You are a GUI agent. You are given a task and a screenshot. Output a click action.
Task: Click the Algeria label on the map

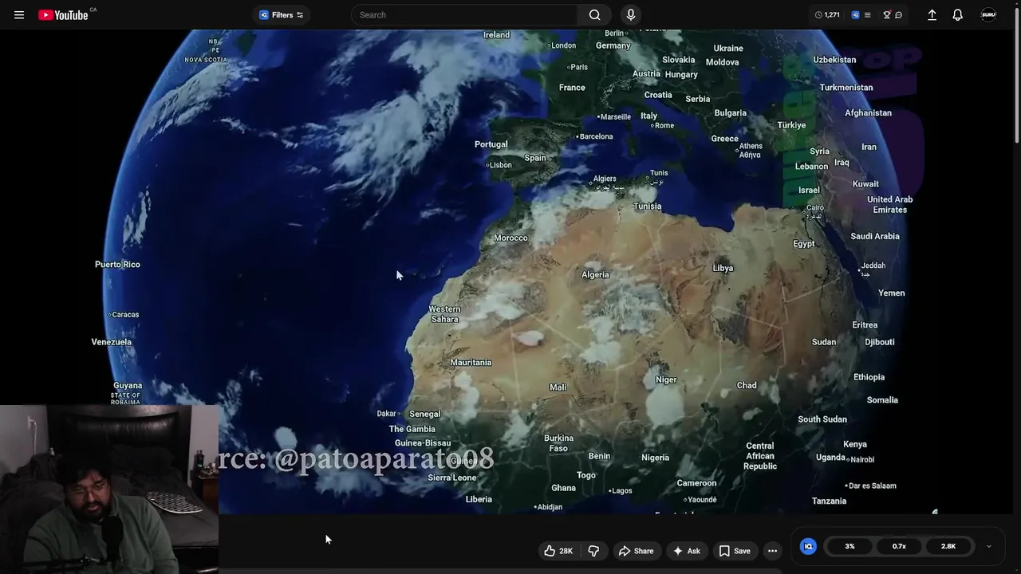(595, 274)
